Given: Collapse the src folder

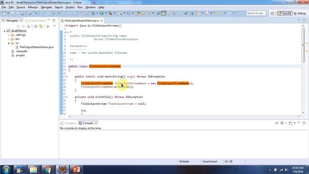Looking at the screenshot, I should pyautogui.click(x=9, y=43).
